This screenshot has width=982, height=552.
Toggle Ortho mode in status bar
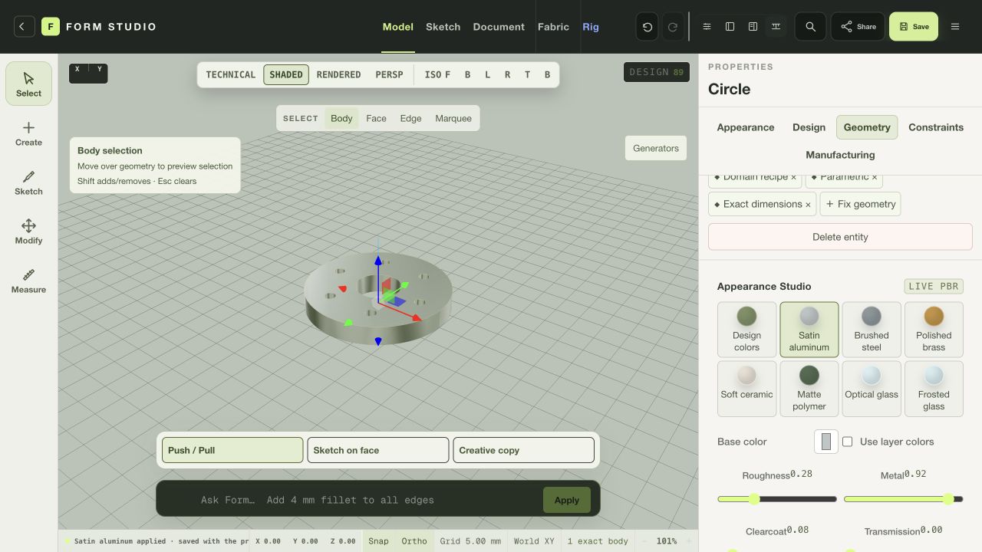point(414,541)
